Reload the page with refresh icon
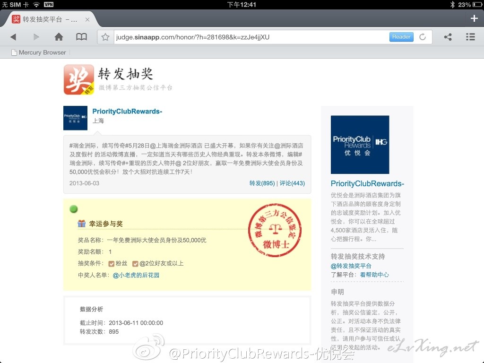Screen dimensions: 484x363 click(x=423, y=37)
